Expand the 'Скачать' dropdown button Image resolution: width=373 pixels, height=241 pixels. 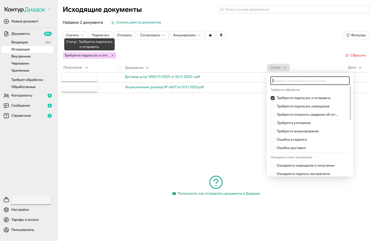point(75,35)
